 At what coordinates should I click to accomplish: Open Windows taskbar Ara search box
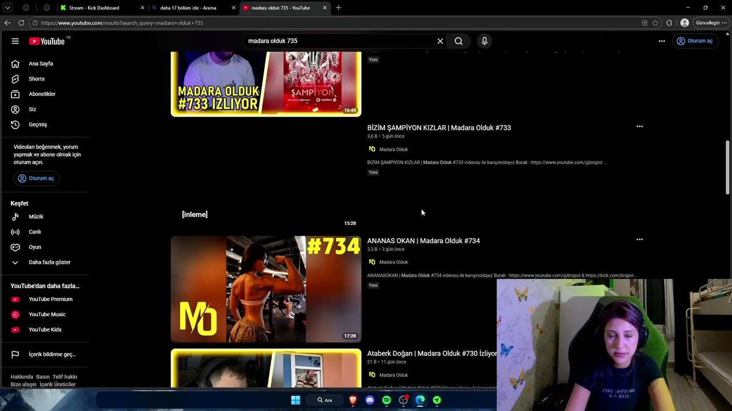click(324, 400)
